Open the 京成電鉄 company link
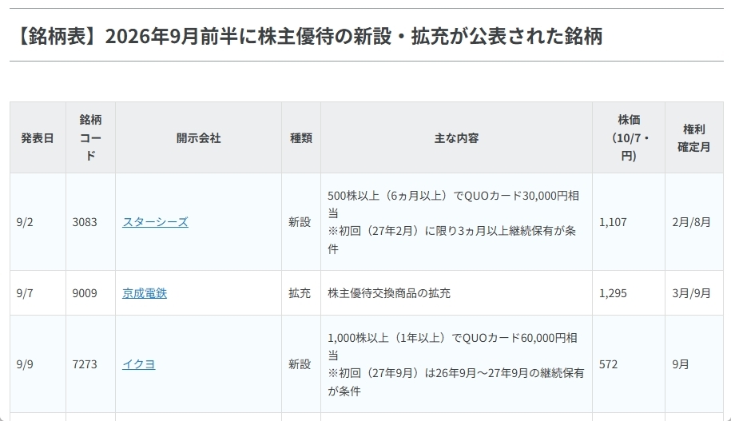Viewport: 731px width, 421px height. (x=145, y=293)
